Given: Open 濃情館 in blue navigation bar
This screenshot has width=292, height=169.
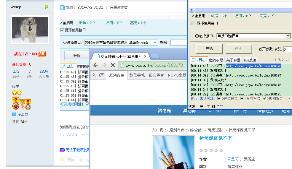Looking at the screenshot, I should (165, 110).
